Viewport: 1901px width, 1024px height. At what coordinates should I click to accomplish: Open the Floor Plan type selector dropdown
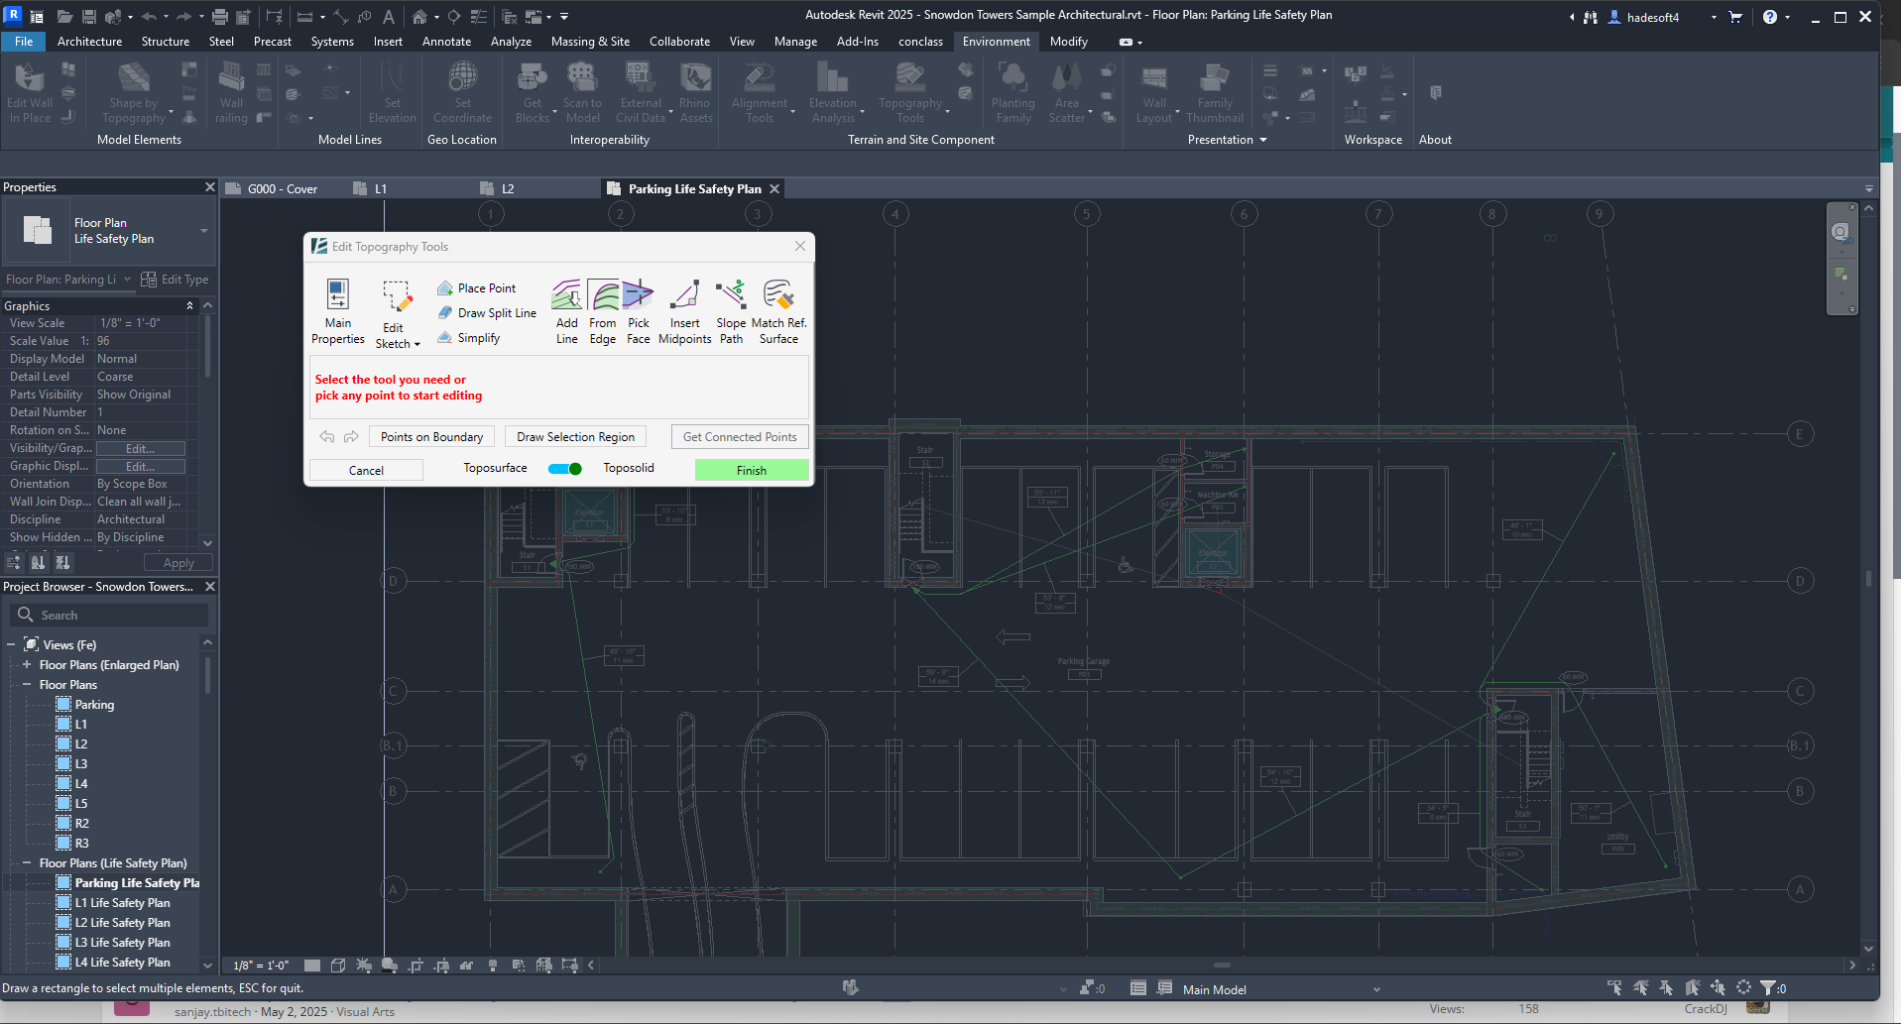click(x=204, y=231)
